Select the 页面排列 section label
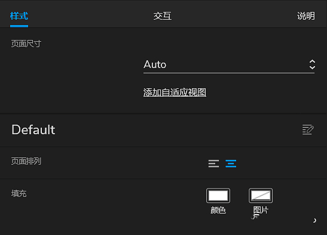The width and height of the screenshot is (327, 235). [x=26, y=161]
